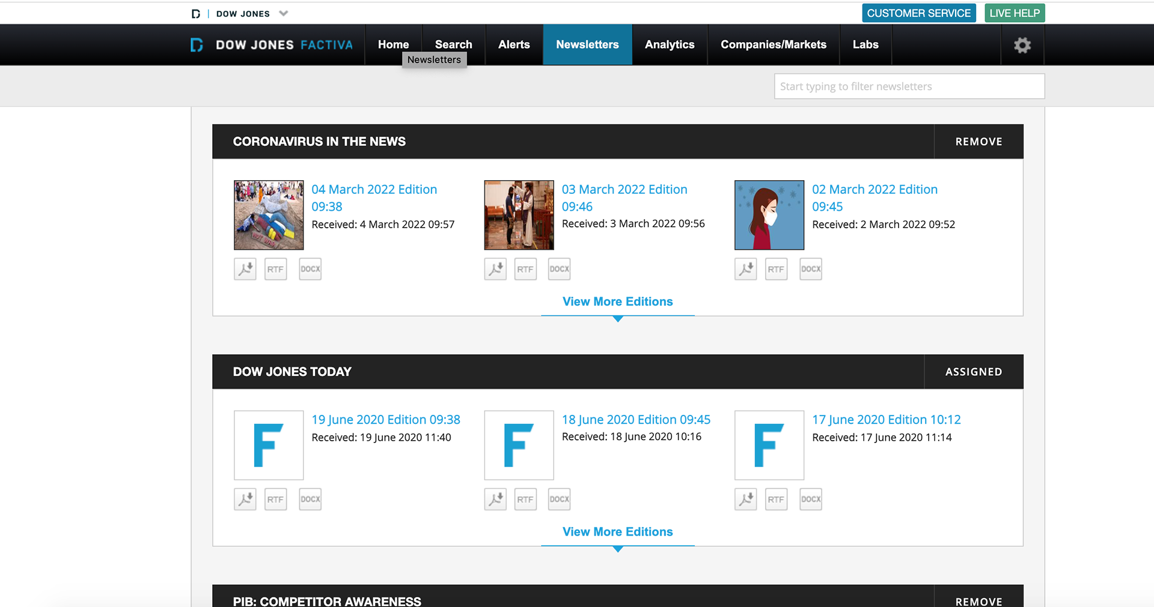This screenshot has width=1154, height=607.
Task: Click the PIB: Competitor Awareness heading
Action: (327, 601)
